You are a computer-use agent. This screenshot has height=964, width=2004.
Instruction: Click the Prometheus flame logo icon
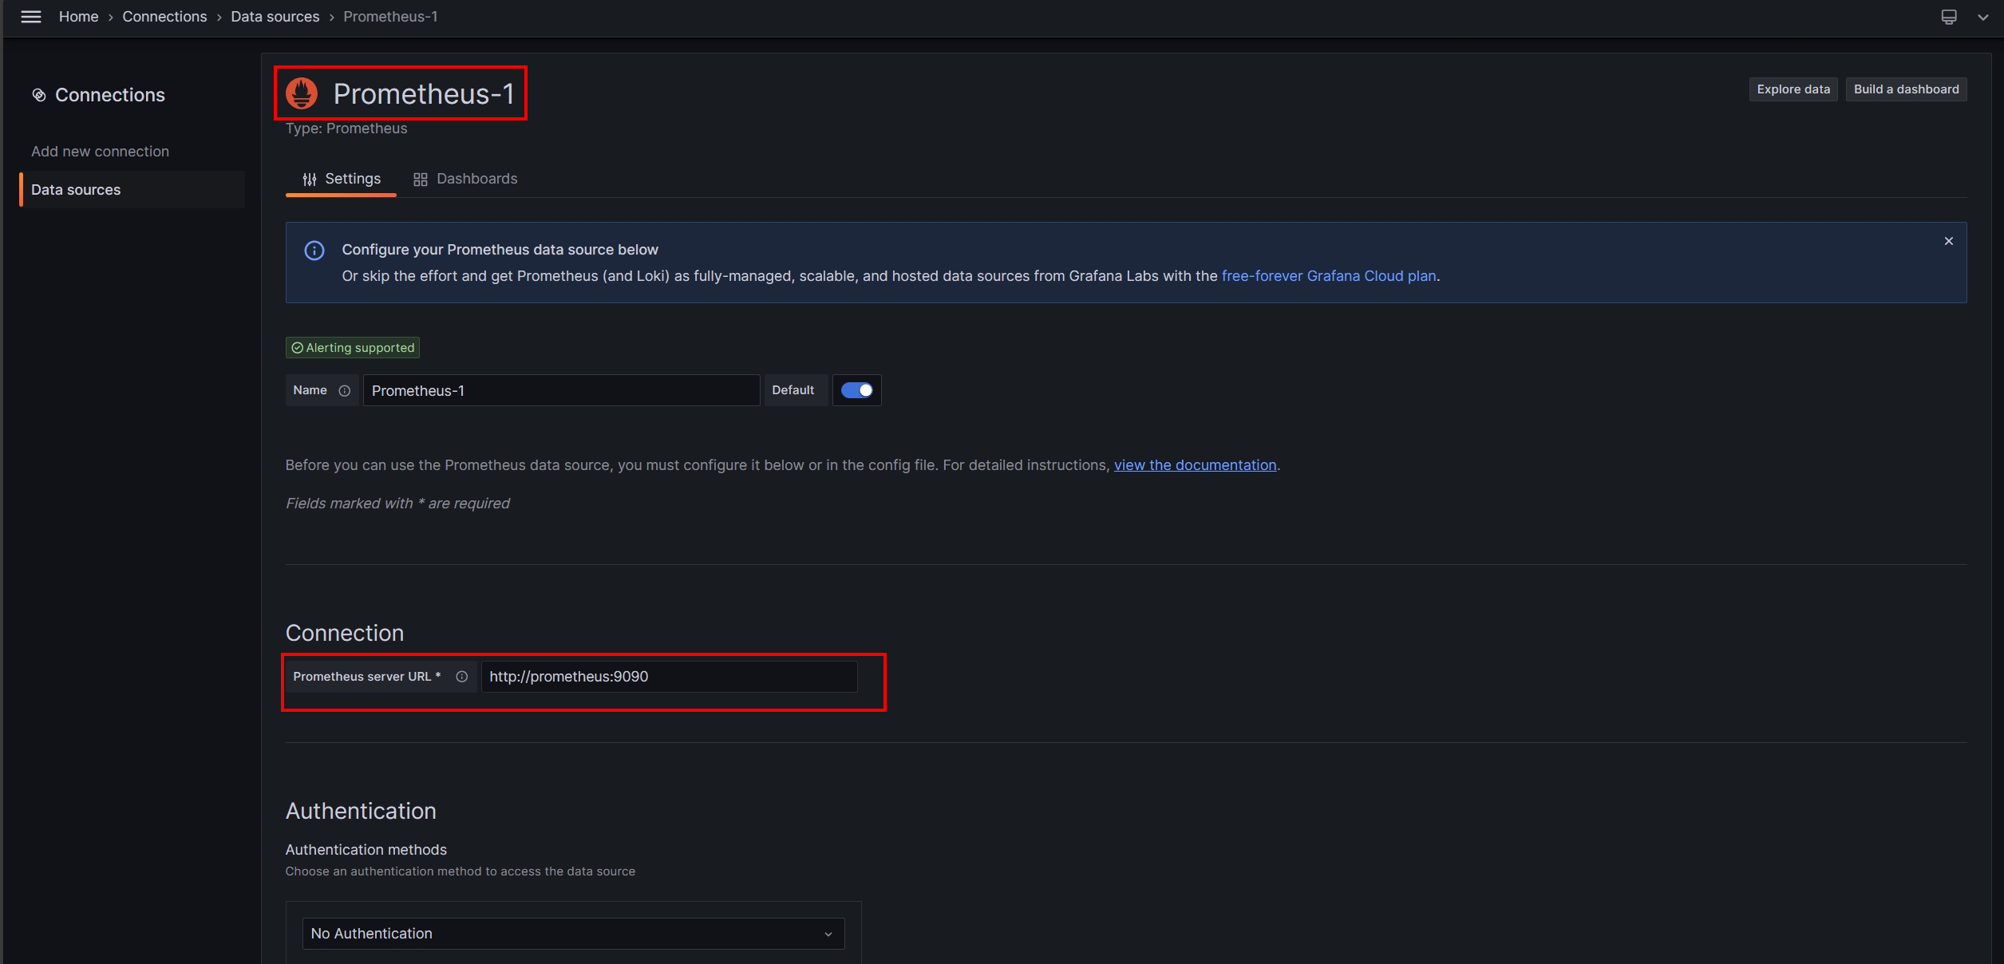coord(302,93)
